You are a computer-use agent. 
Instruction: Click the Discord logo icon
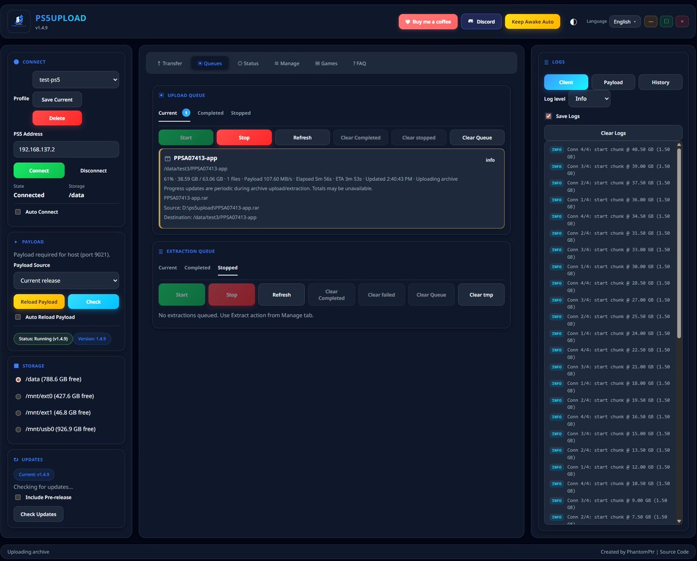(470, 22)
